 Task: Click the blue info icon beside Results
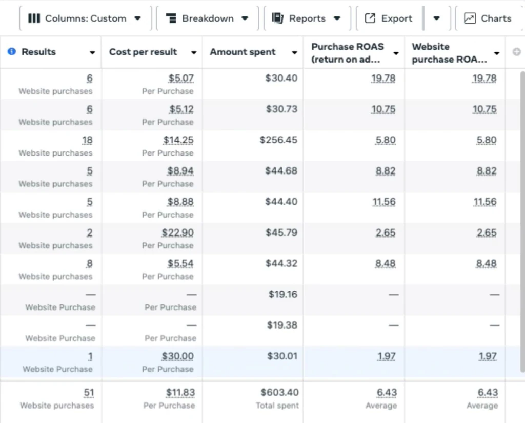12,51
